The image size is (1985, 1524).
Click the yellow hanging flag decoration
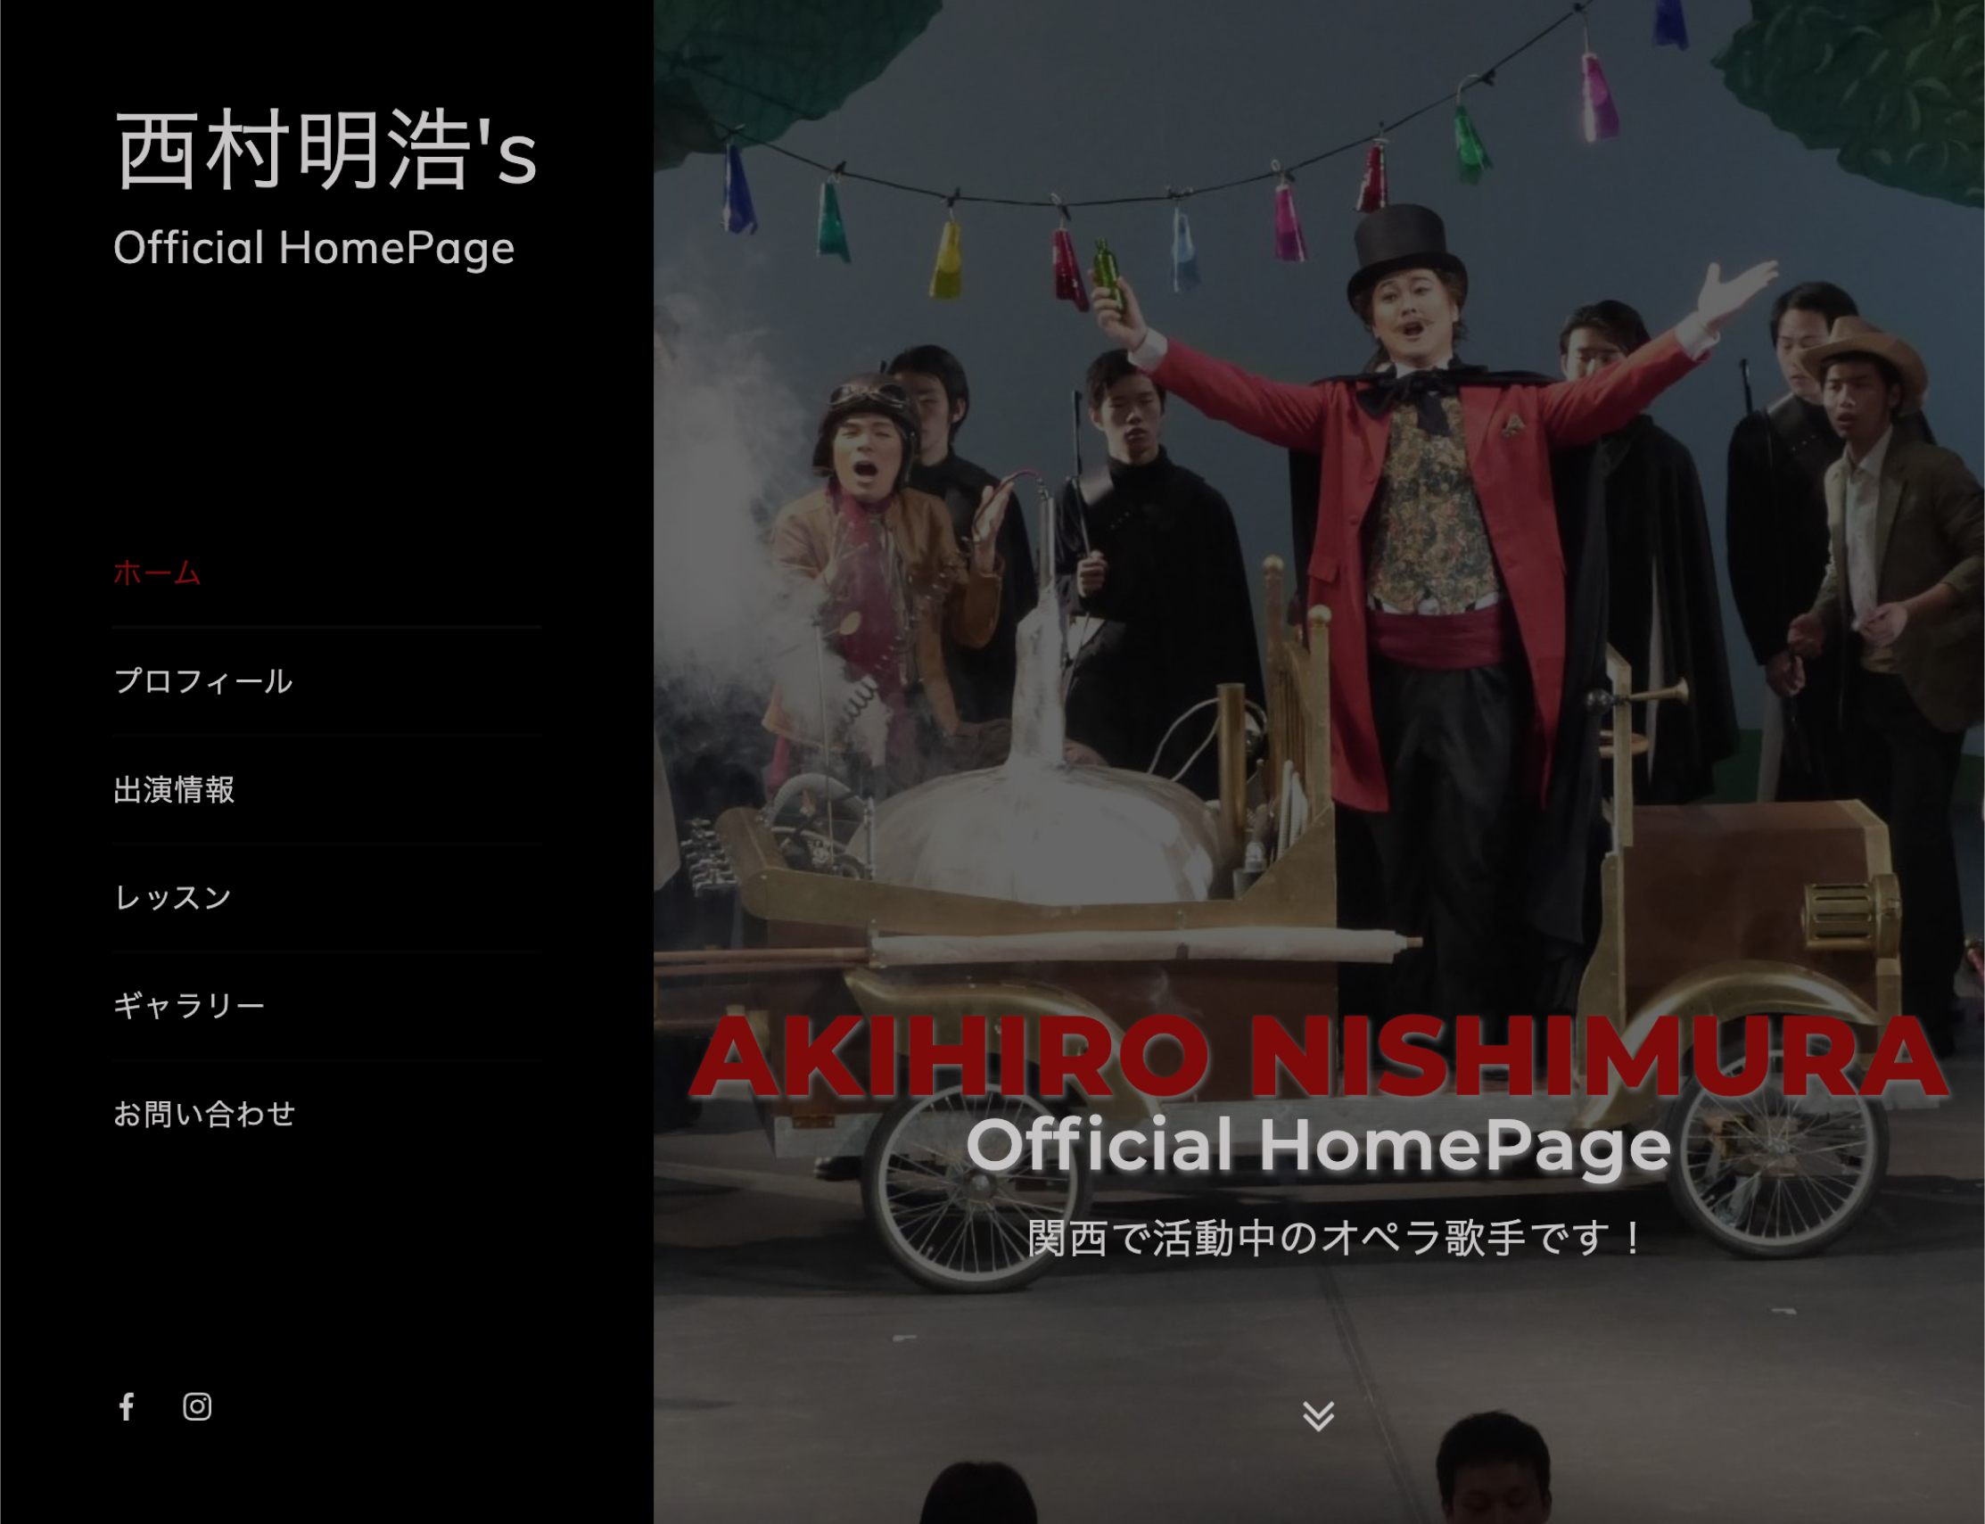[946, 259]
